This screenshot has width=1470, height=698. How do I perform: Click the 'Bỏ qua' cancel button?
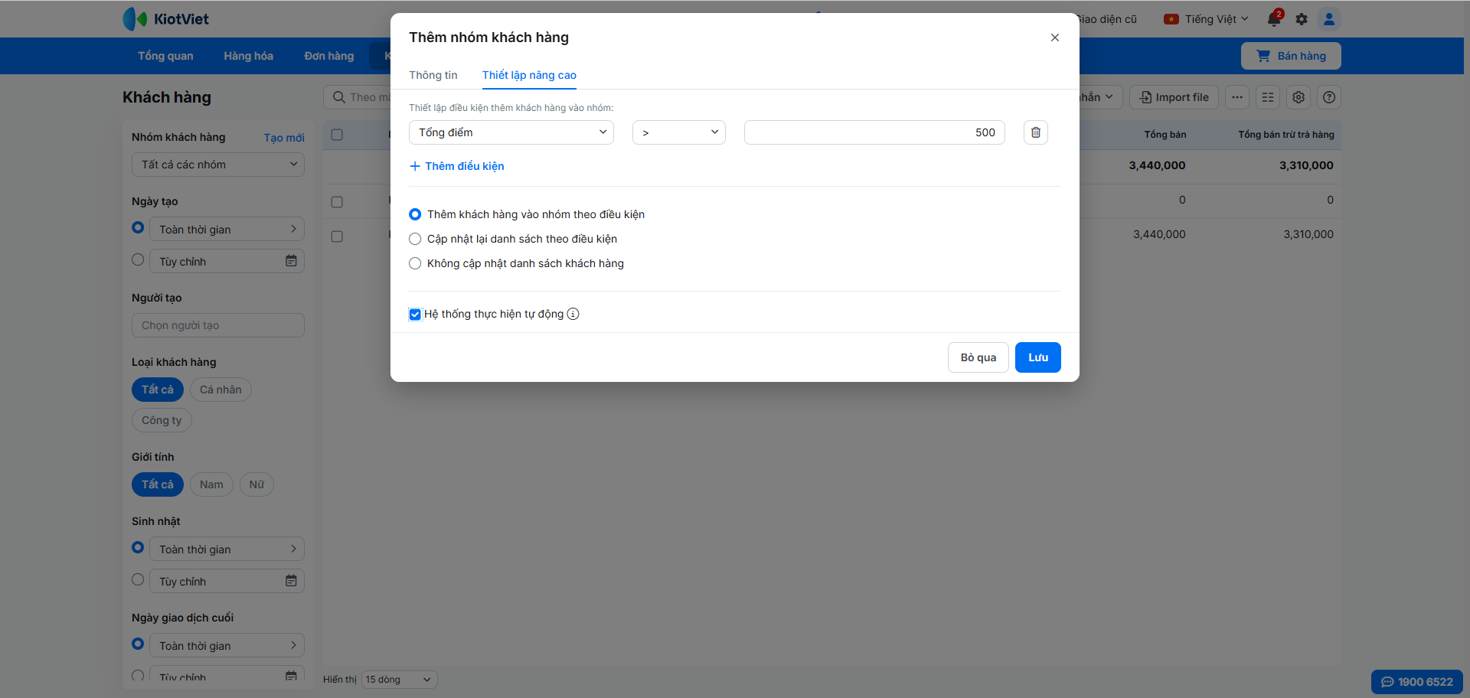pyautogui.click(x=978, y=357)
